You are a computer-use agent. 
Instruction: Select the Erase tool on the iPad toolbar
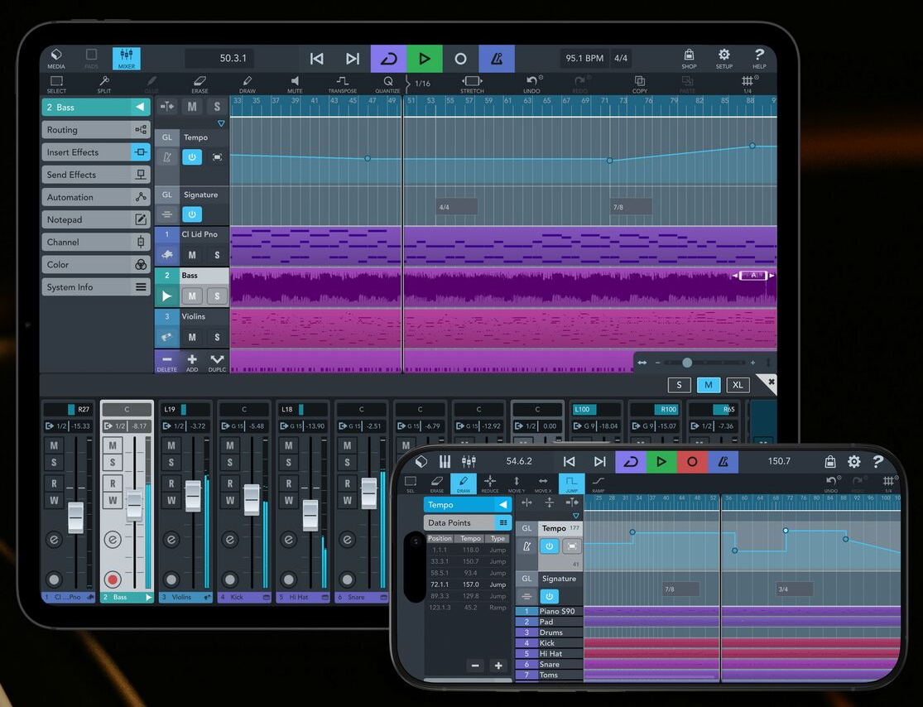click(x=200, y=84)
